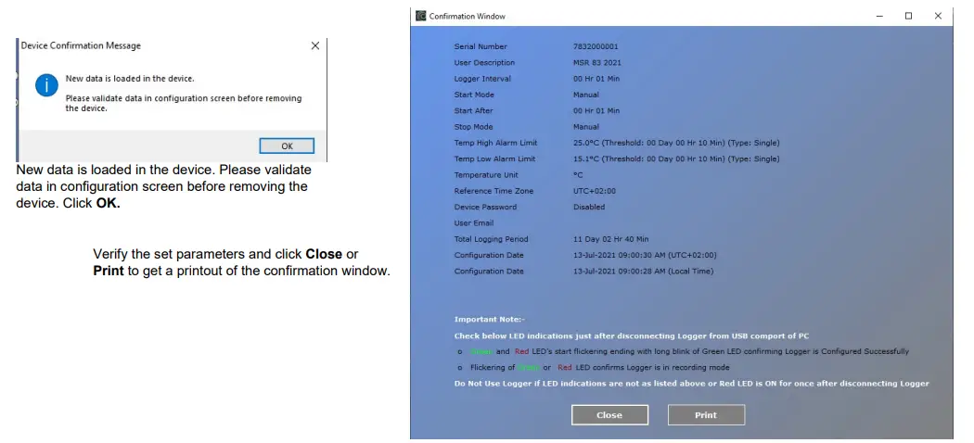Screen dimensions: 974x443
Task: Select serial number value 7832000001
Action: point(596,46)
